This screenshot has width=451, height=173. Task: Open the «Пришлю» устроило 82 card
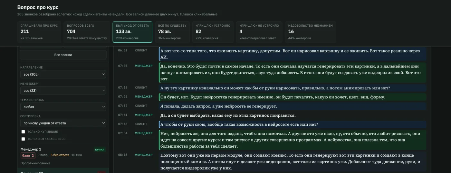[213, 32]
